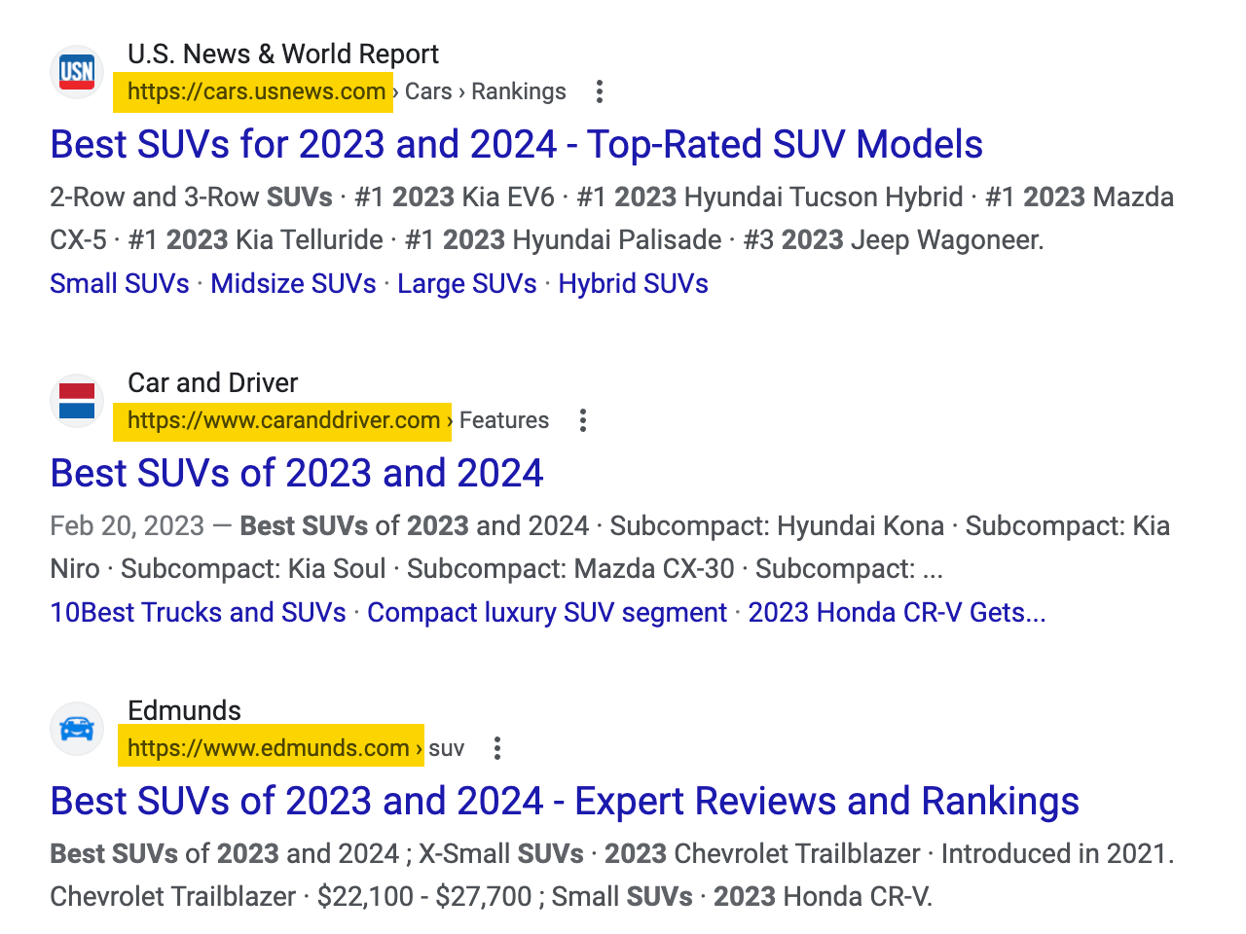Open the Best SUVs for 2023 and 2024 result
The image size is (1246, 934).
[x=516, y=144]
